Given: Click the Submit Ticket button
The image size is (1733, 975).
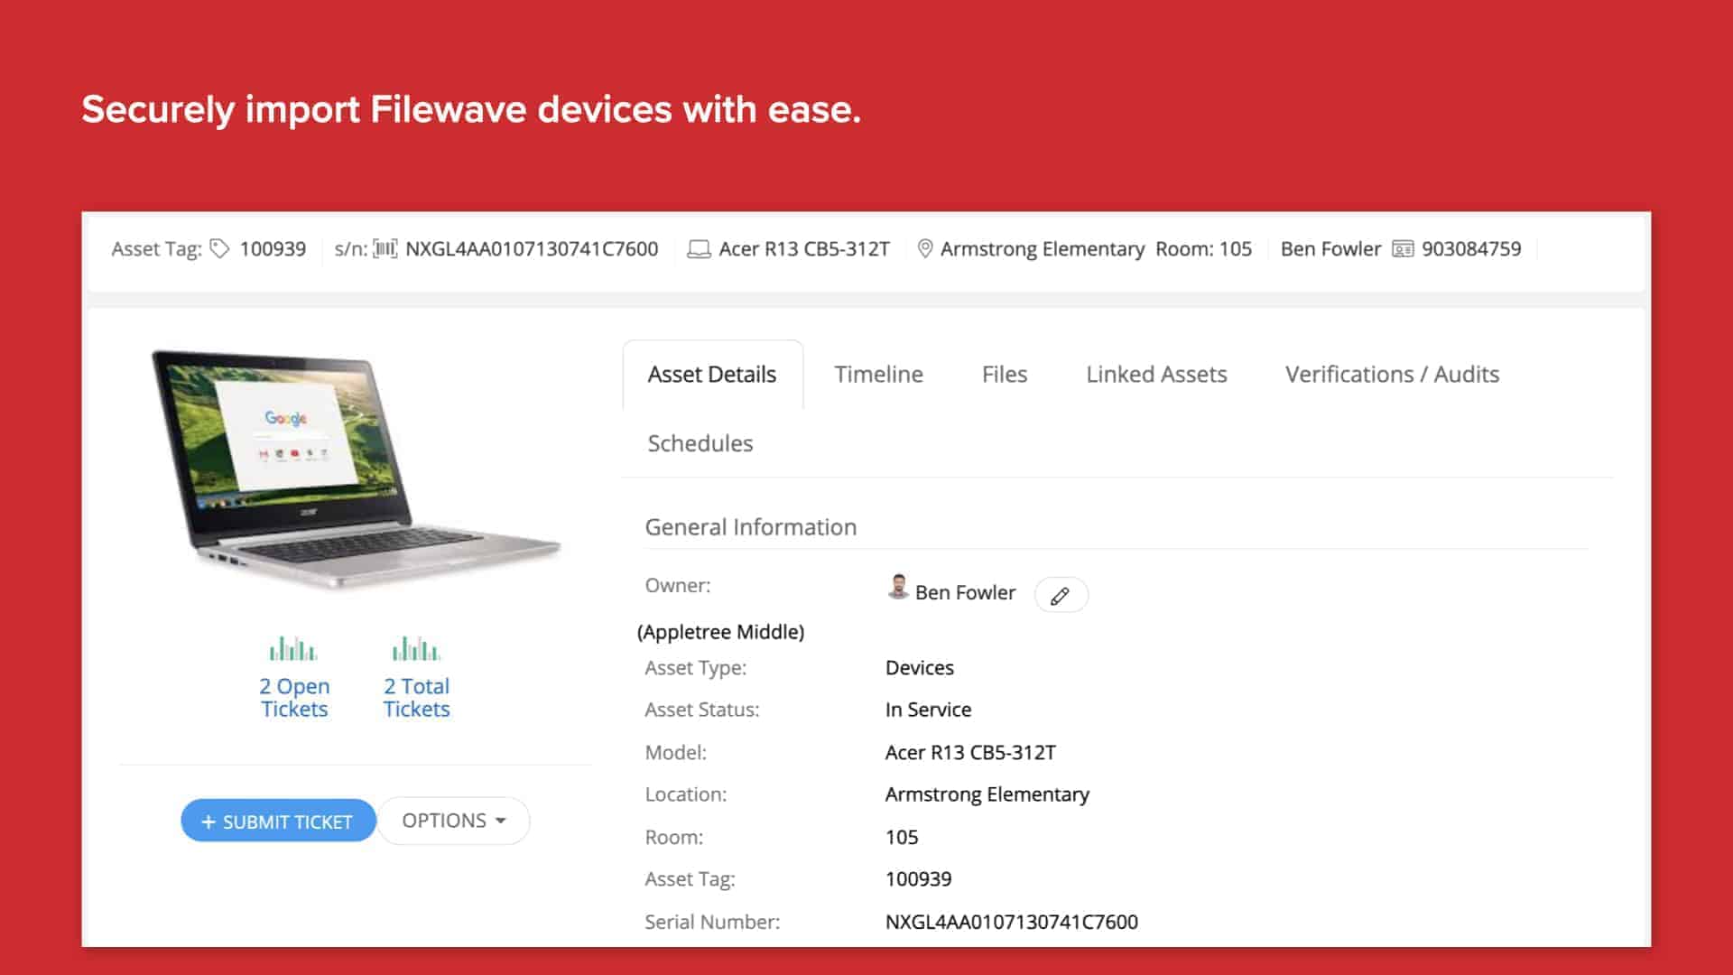Looking at the screenshot, I should point(278,822).
